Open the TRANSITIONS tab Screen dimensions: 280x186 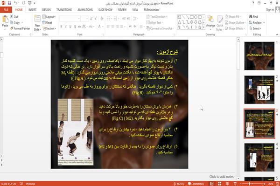tap(64, 10)
